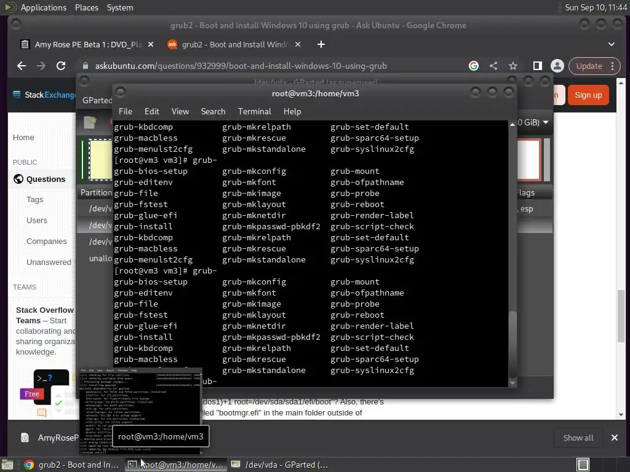Go back in Chrome with the back arrow
Image resolution: width=630 pixels, height=472 pixels.
[x=22, y=66]
